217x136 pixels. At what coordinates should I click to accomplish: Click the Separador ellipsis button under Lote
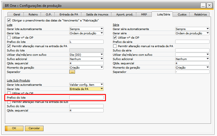[72, 72]
